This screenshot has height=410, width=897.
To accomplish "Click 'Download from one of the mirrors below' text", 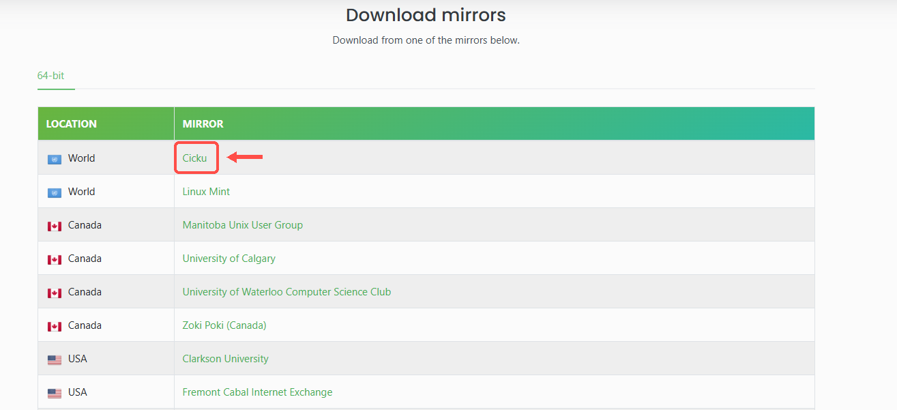I will (426, 40).
